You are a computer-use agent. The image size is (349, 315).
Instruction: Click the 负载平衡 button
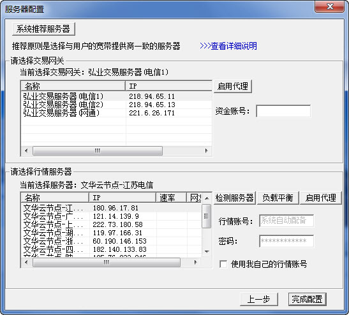[278, 198]
